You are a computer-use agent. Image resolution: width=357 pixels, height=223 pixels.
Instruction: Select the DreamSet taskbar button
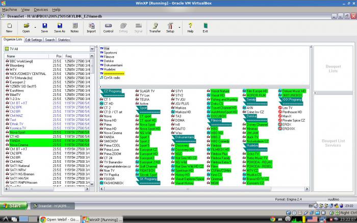point(53,206)
